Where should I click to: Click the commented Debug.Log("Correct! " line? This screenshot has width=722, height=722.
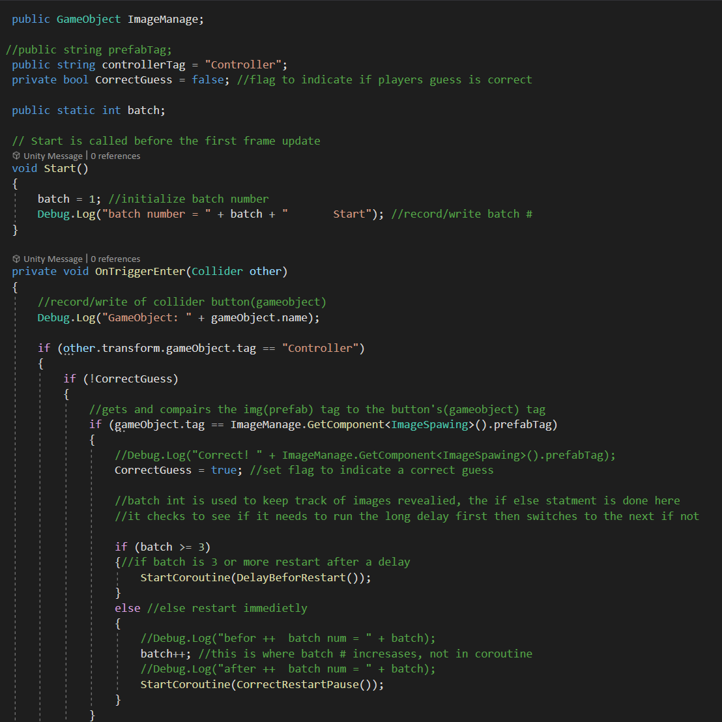[365, 455]
